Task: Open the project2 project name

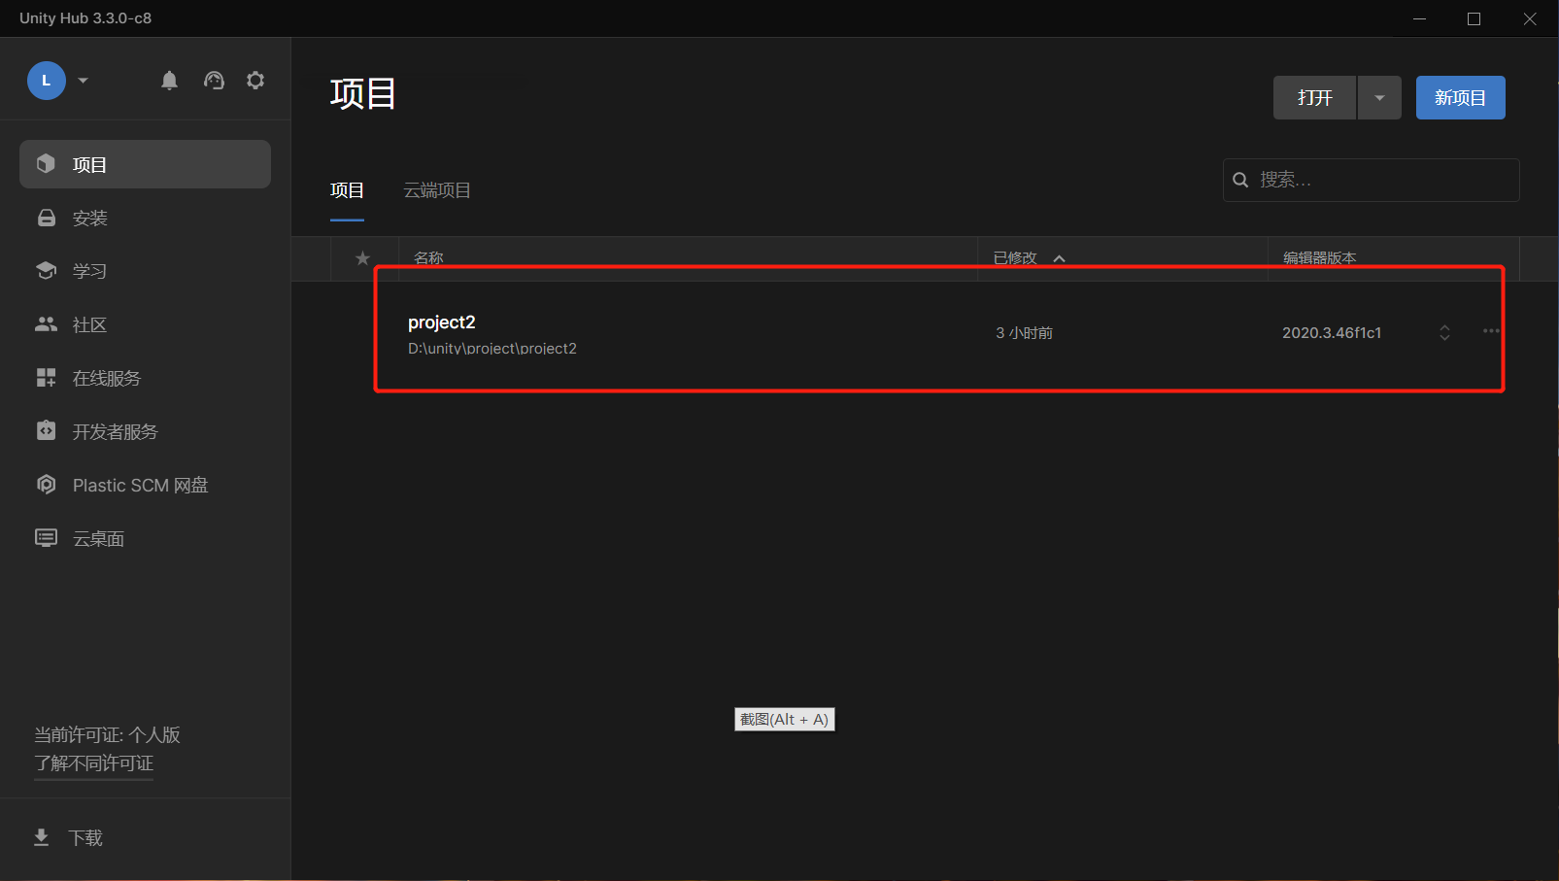Action: point(442,322)
